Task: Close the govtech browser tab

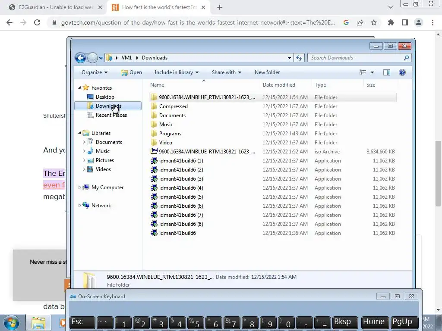Action: click(x=203, y=7)
